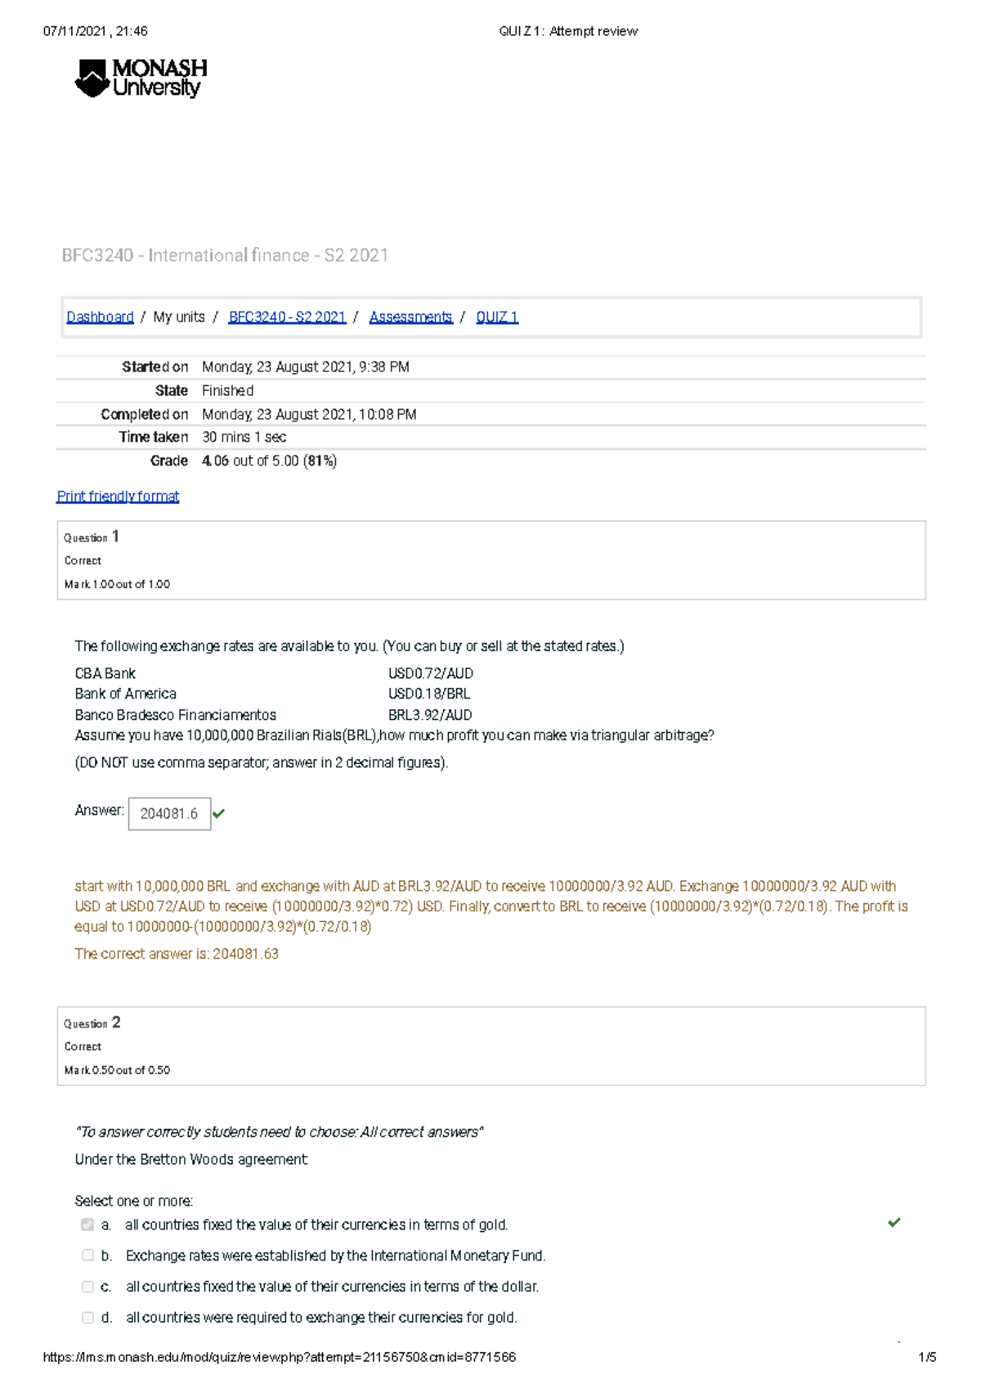The width and height of the screenshot is (981, 1389).
Task: Click the quiz review URL in the footer
Action: click(x=279, y=1357)
